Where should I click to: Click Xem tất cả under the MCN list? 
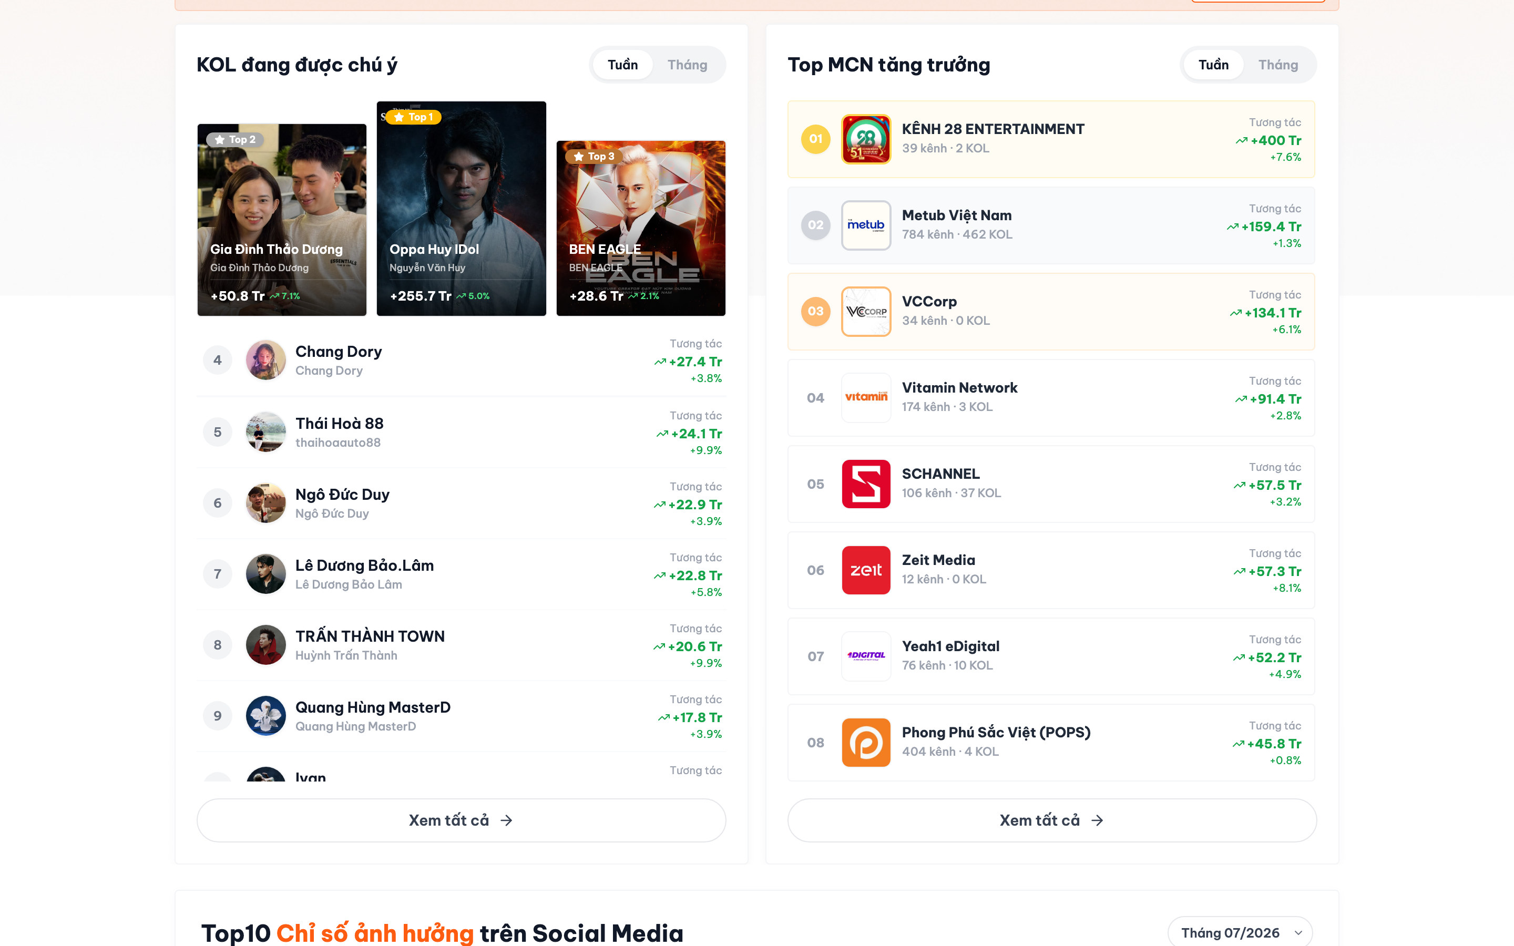pyautogui.click(x=1052, y=820)
